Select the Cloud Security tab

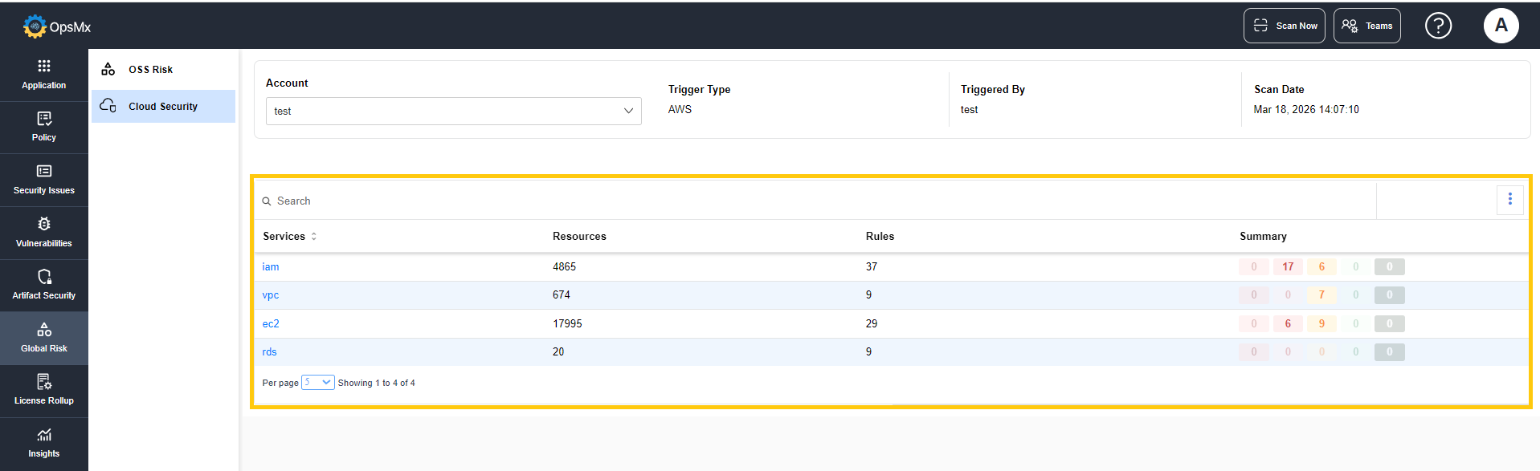[163, 107]
